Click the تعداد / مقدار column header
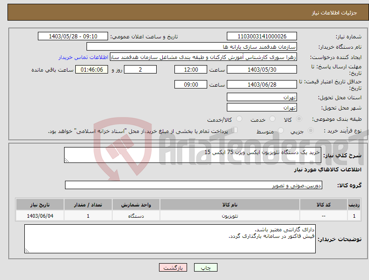Image resolution: width=369 pixels, height=280 pixels. pos(88,205)
